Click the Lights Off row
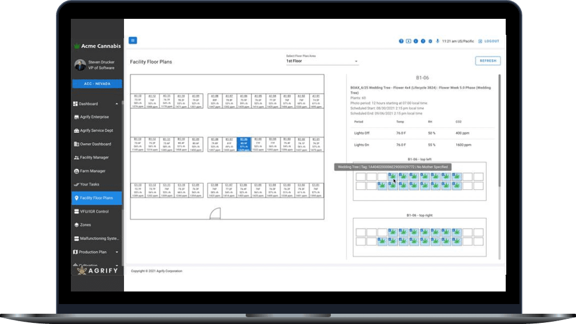This screenshot has height=324, width=576. [x=422, y=133]
